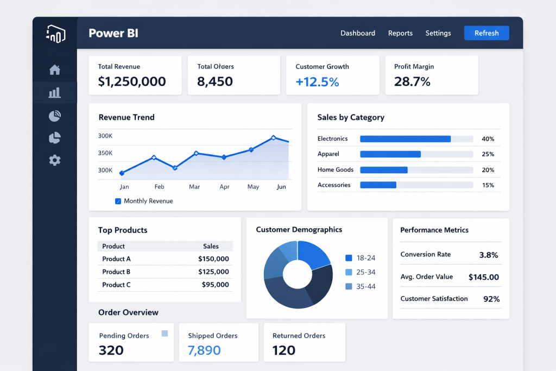Select the bar chart sidebar icon
This screenshot has height=371, width=556.
pos(55,93)
